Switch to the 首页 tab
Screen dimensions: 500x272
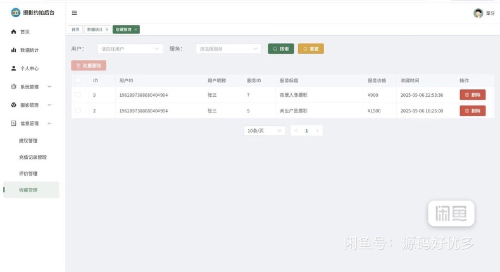75,29
